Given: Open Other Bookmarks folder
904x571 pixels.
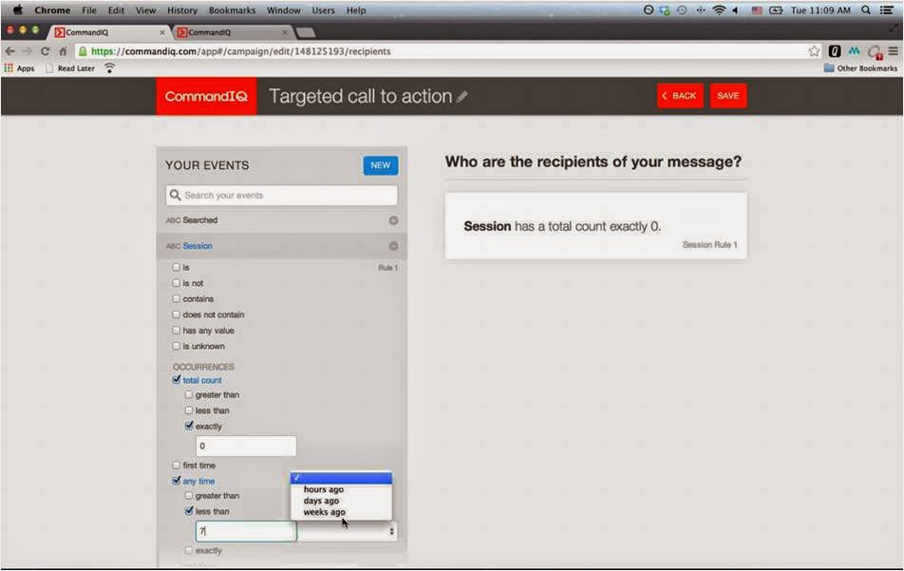Looking at the screenshot, I should pyautogui.click(x=860, y=68).
